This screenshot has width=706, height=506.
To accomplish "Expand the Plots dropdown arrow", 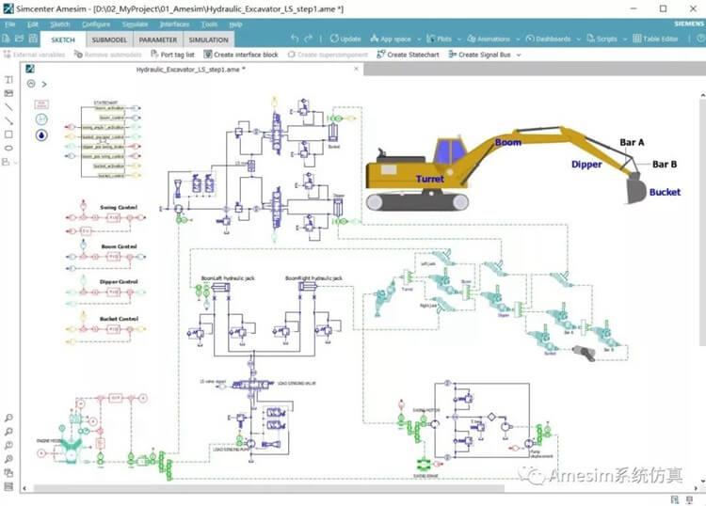I will pos(459,40).
